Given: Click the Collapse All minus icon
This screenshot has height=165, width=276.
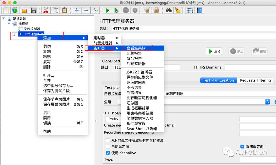Looking at the screenshot, I should tap(86, 10).
